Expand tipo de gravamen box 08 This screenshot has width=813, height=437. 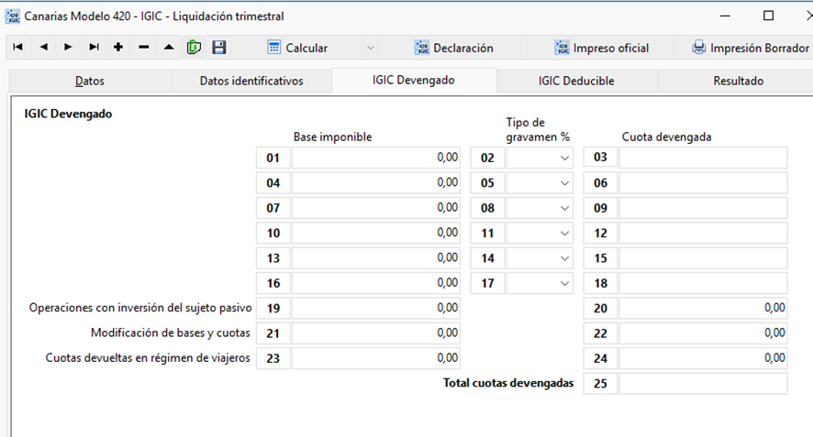click(x=540, y=208)
